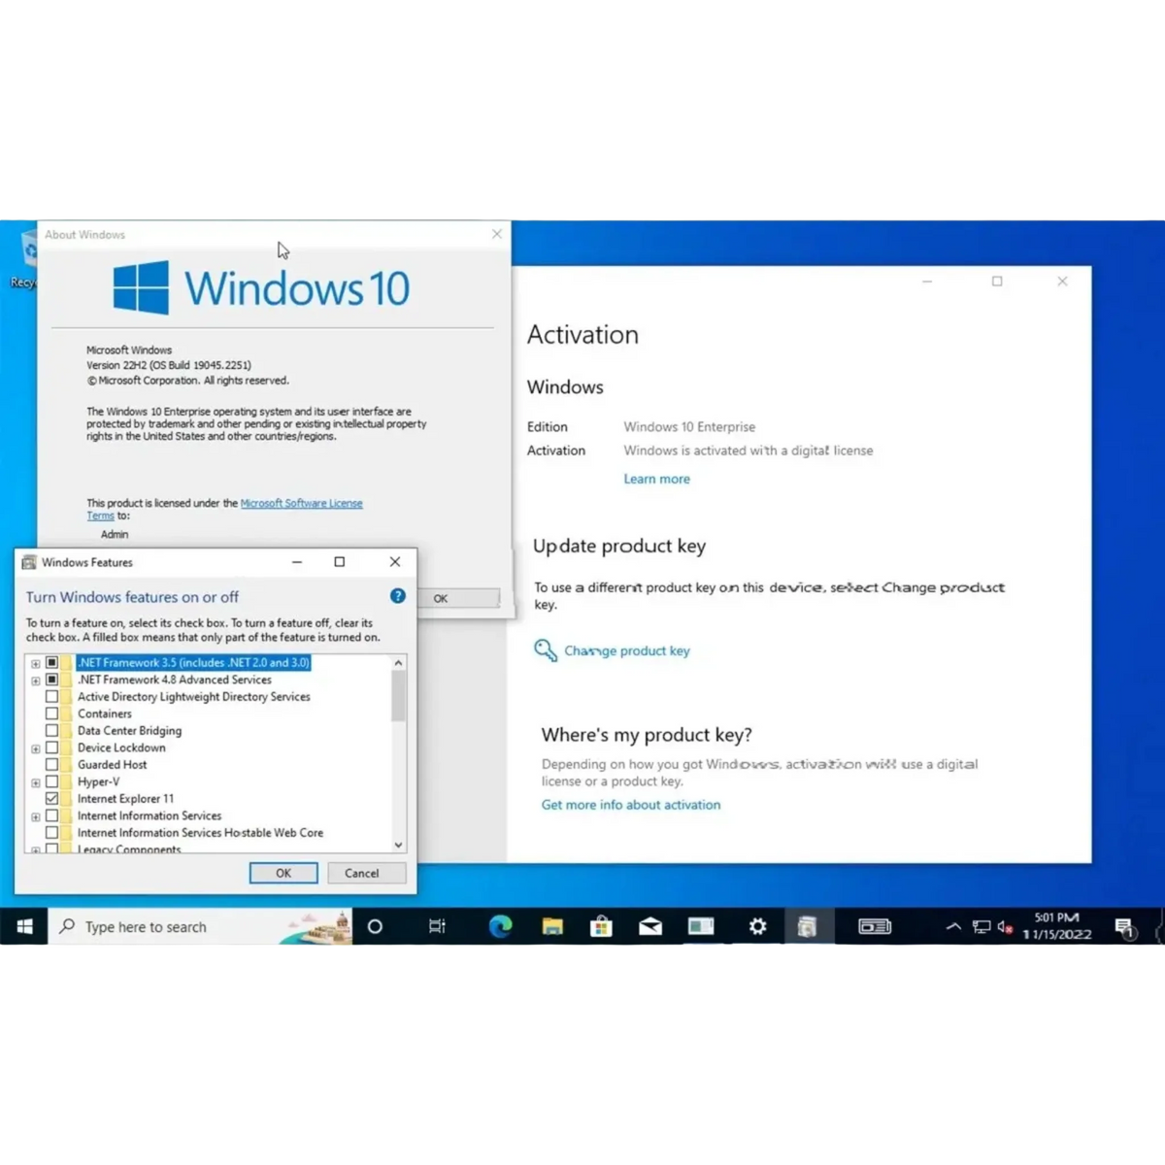Click the Task View icon
The width and height of the screenshot is (1165, 1165).
click(437, 927)
